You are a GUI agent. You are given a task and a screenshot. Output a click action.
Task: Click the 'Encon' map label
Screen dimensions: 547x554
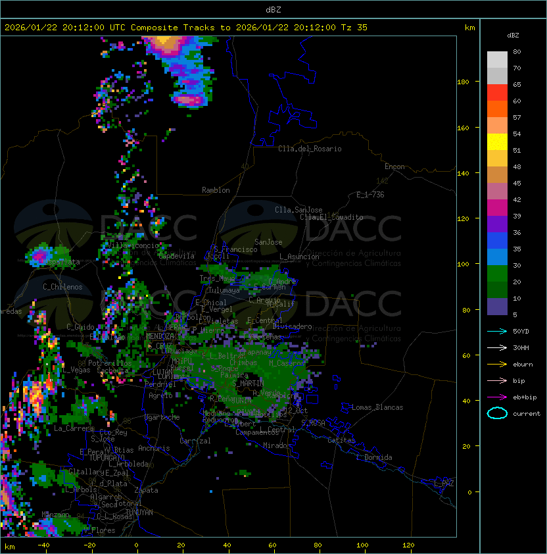point(394,166)
